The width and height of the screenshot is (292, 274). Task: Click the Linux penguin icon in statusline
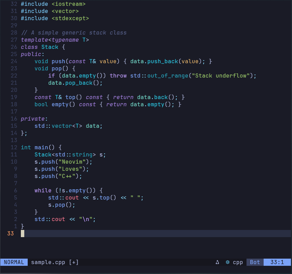217,262
